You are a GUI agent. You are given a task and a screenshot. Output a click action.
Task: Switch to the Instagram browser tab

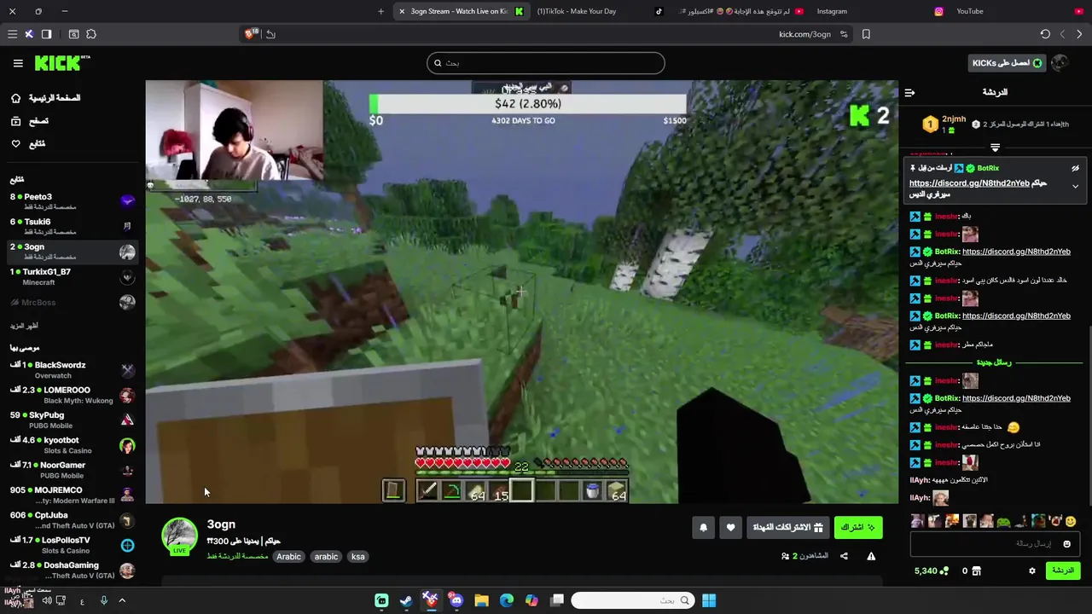[879, 11]
